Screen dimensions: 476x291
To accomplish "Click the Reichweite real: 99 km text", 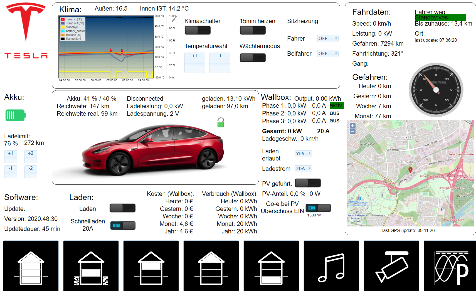I will pyautogui.click(x=87, y=114).
